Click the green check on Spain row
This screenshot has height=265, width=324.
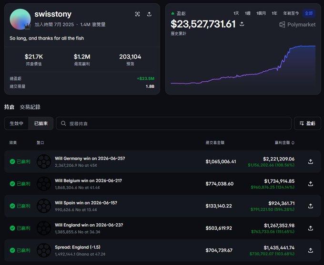click(12, 206)
